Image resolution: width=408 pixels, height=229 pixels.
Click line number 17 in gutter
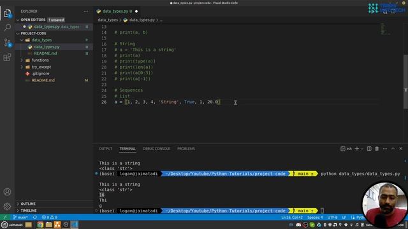click(x=104, y=50)
